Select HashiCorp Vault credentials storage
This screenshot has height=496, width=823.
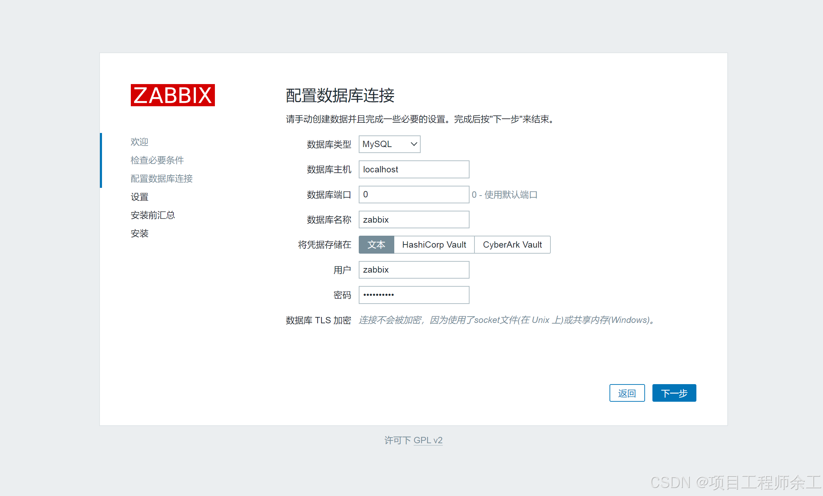[434, 244]
